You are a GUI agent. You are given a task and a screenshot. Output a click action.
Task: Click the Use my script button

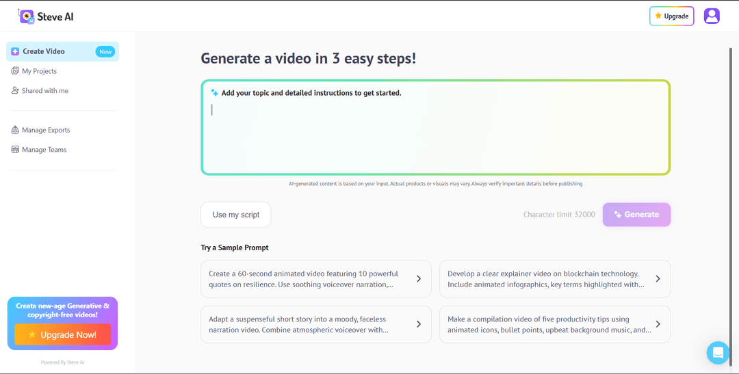[x=235, y=215]
